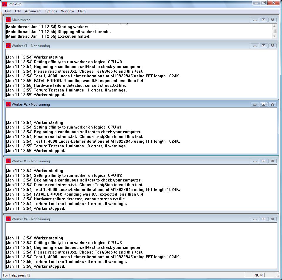Maximize the Worker #2 window
This screenshot has width=282, height=280.
point(264,104)
